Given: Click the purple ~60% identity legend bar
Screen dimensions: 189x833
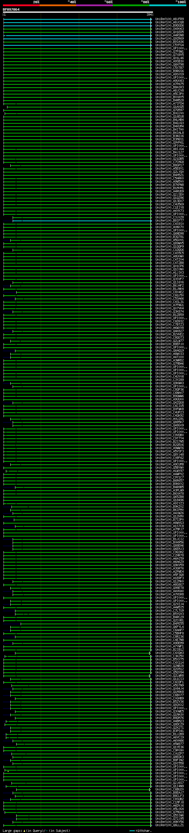Looking at the screenshot, I should [x=94, y=5].
